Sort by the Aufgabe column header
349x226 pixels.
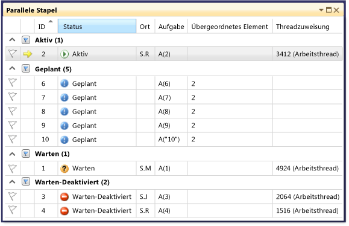171,27
